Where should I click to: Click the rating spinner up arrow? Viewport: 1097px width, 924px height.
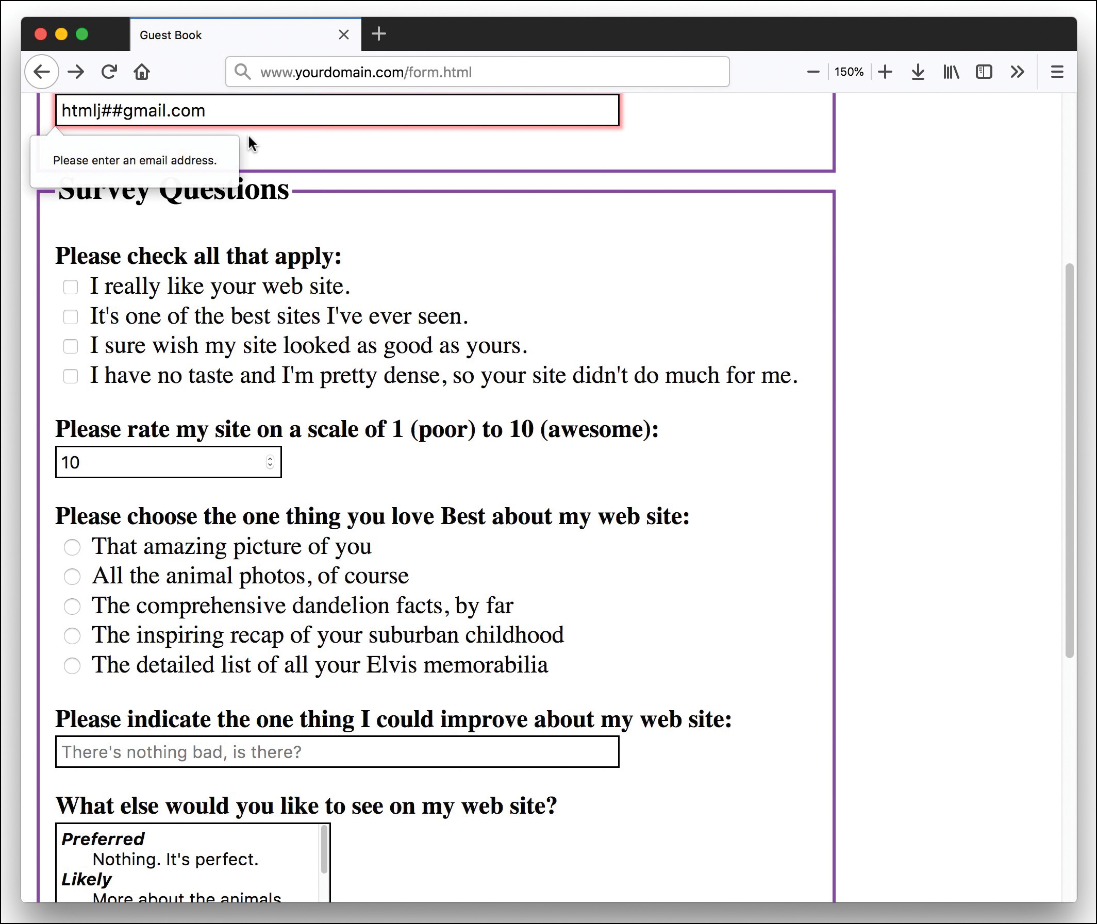tap(270, 458)
